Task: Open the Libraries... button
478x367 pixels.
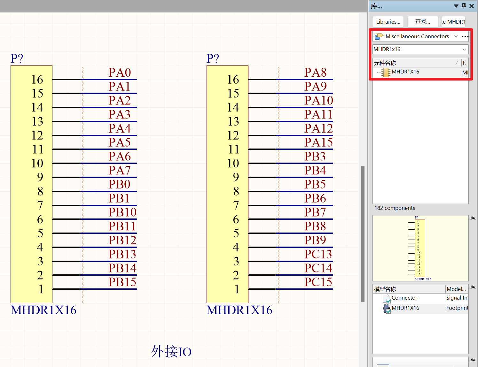Action: [x=388, y=22]
